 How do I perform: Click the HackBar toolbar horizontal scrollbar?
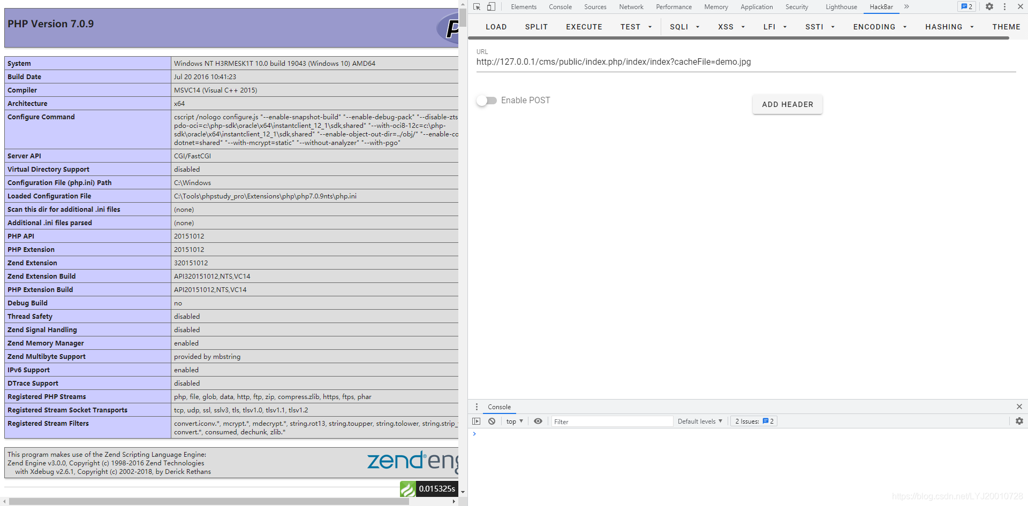click(738, 38)
